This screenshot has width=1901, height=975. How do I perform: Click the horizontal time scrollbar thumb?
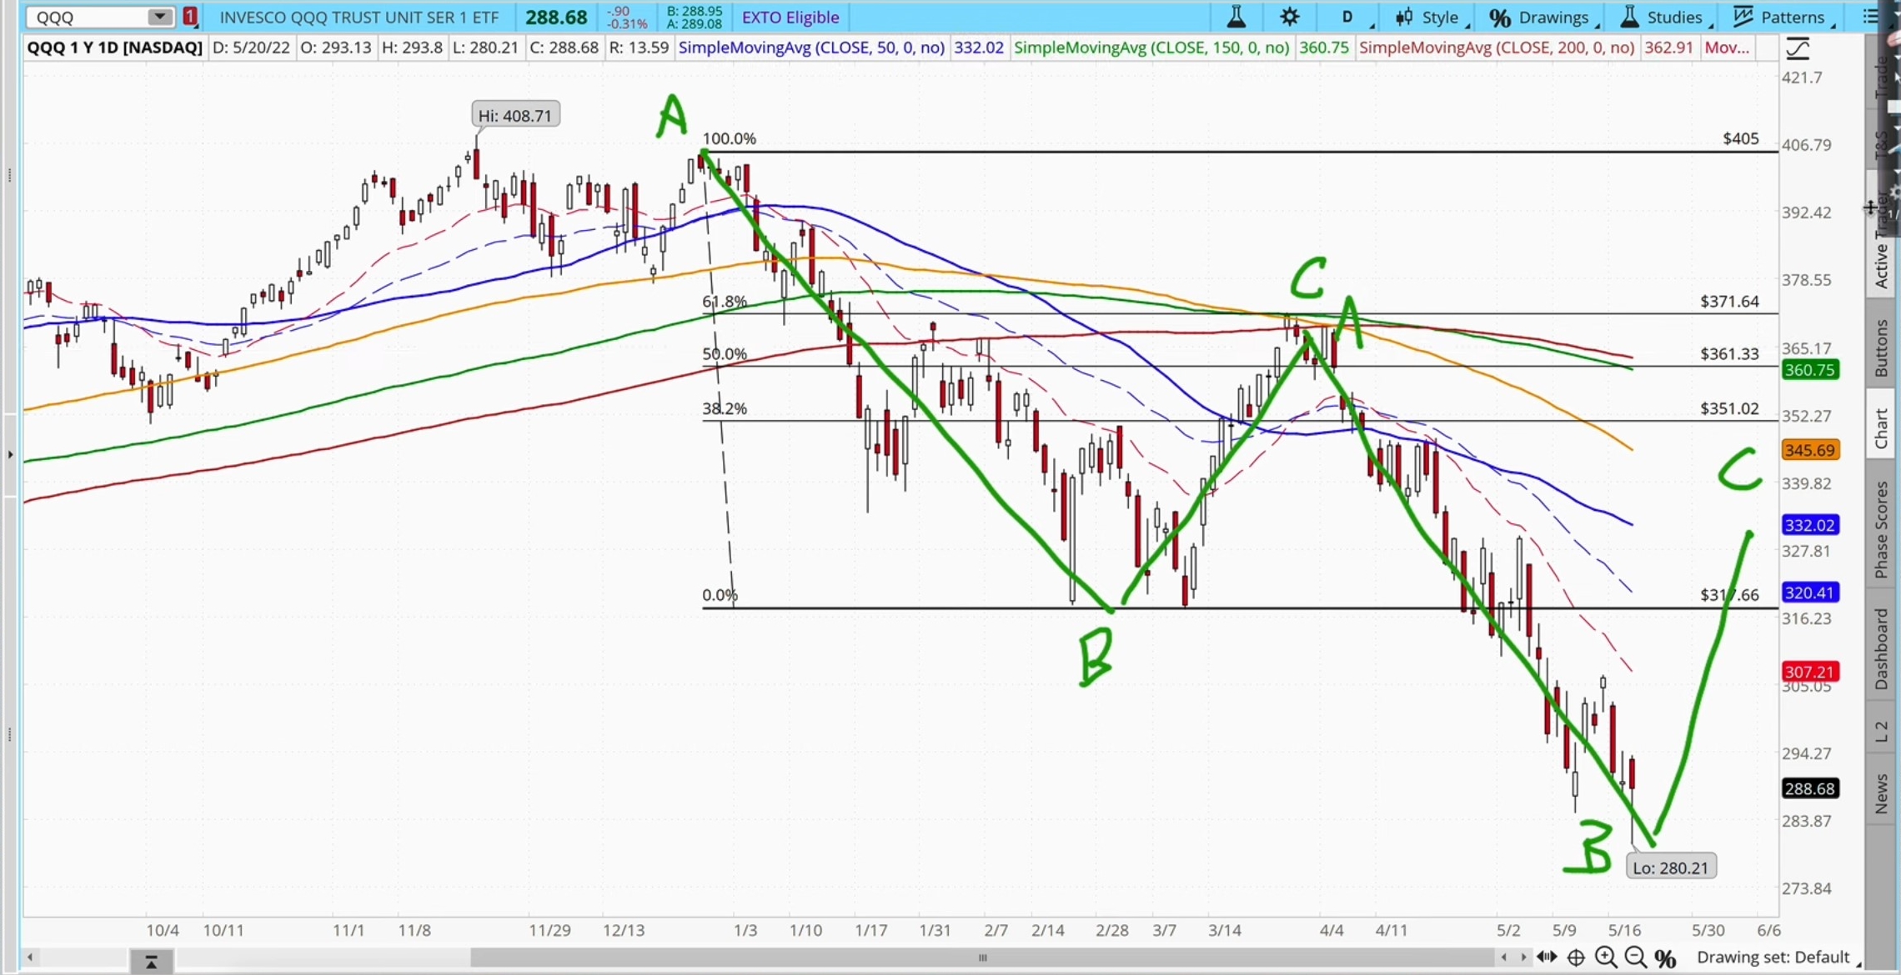(x=983, y=957)
